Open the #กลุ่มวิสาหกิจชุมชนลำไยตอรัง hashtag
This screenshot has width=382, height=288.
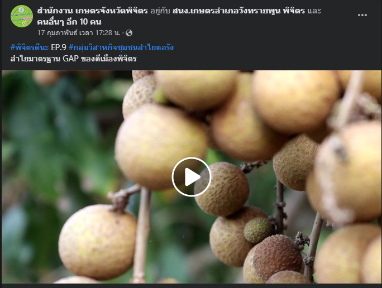(x=121, y=47)
